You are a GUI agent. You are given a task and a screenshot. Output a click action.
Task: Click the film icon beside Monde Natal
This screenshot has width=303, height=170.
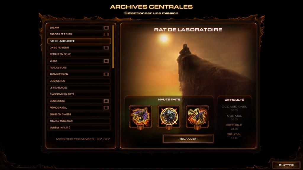click(106, 107)
